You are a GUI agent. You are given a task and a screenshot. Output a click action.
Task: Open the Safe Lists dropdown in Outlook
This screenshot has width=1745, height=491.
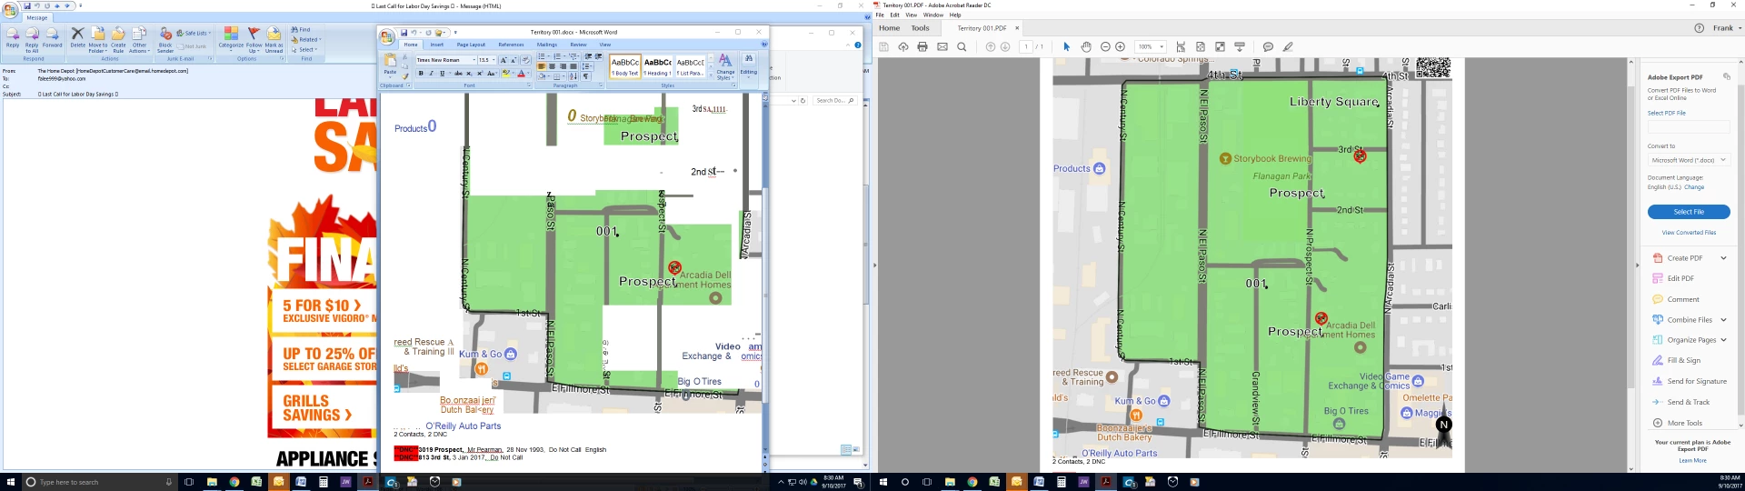193,34
